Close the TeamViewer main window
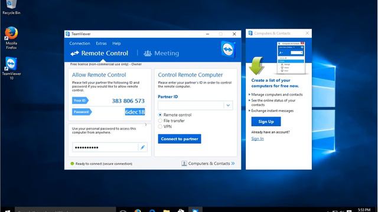This screenshot has height=212, width=378. 234,34
